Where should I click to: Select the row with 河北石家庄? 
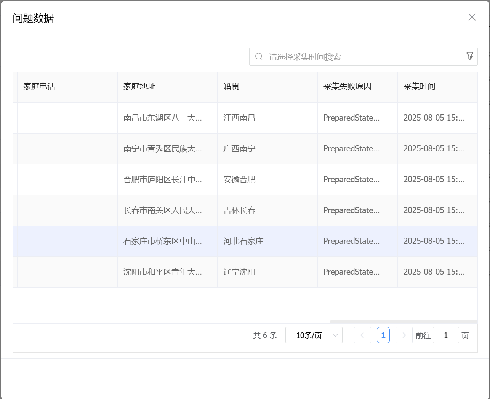coord(243,241)
